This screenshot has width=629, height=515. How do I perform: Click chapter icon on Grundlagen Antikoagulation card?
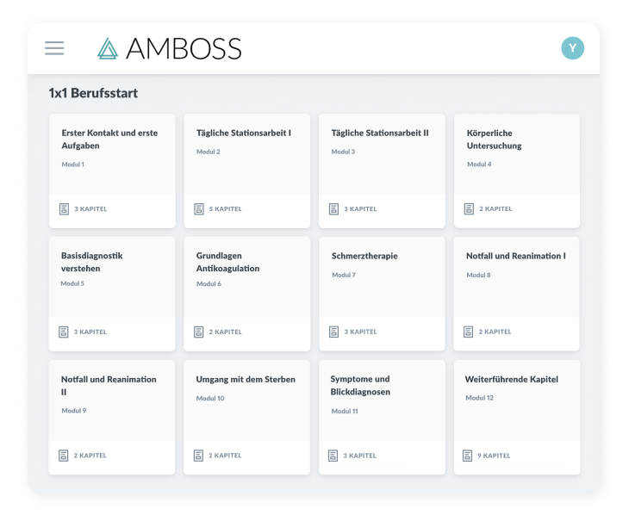click(x=198, y=332)
